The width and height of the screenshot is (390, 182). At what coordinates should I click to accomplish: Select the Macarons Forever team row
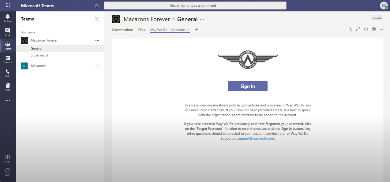(x=60, y=40)
